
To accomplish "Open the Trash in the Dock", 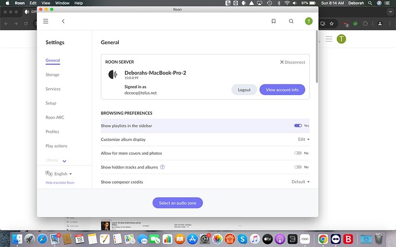I will [379, 239].
